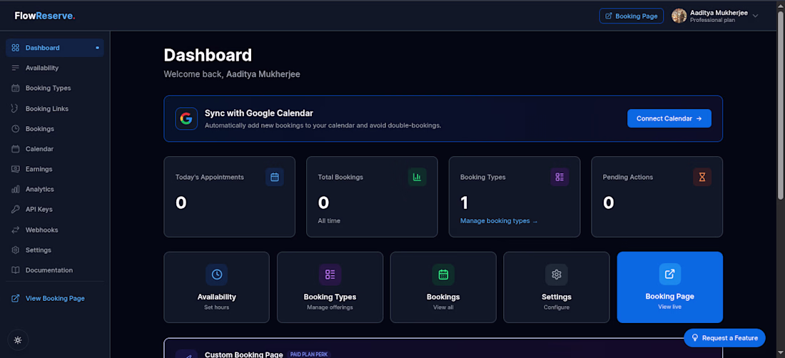The height and width of the screenshot is (358, 785).
Task: Click the Settings gear icon in sidebar
Action: pos(16,250)
